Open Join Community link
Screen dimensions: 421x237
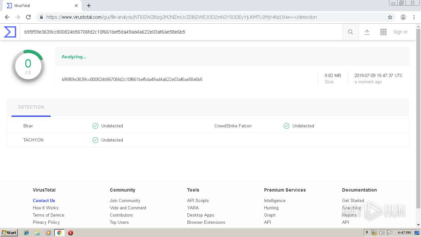point(125,200)
